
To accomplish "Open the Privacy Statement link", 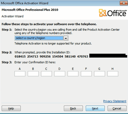I will (x=115, y=101).
